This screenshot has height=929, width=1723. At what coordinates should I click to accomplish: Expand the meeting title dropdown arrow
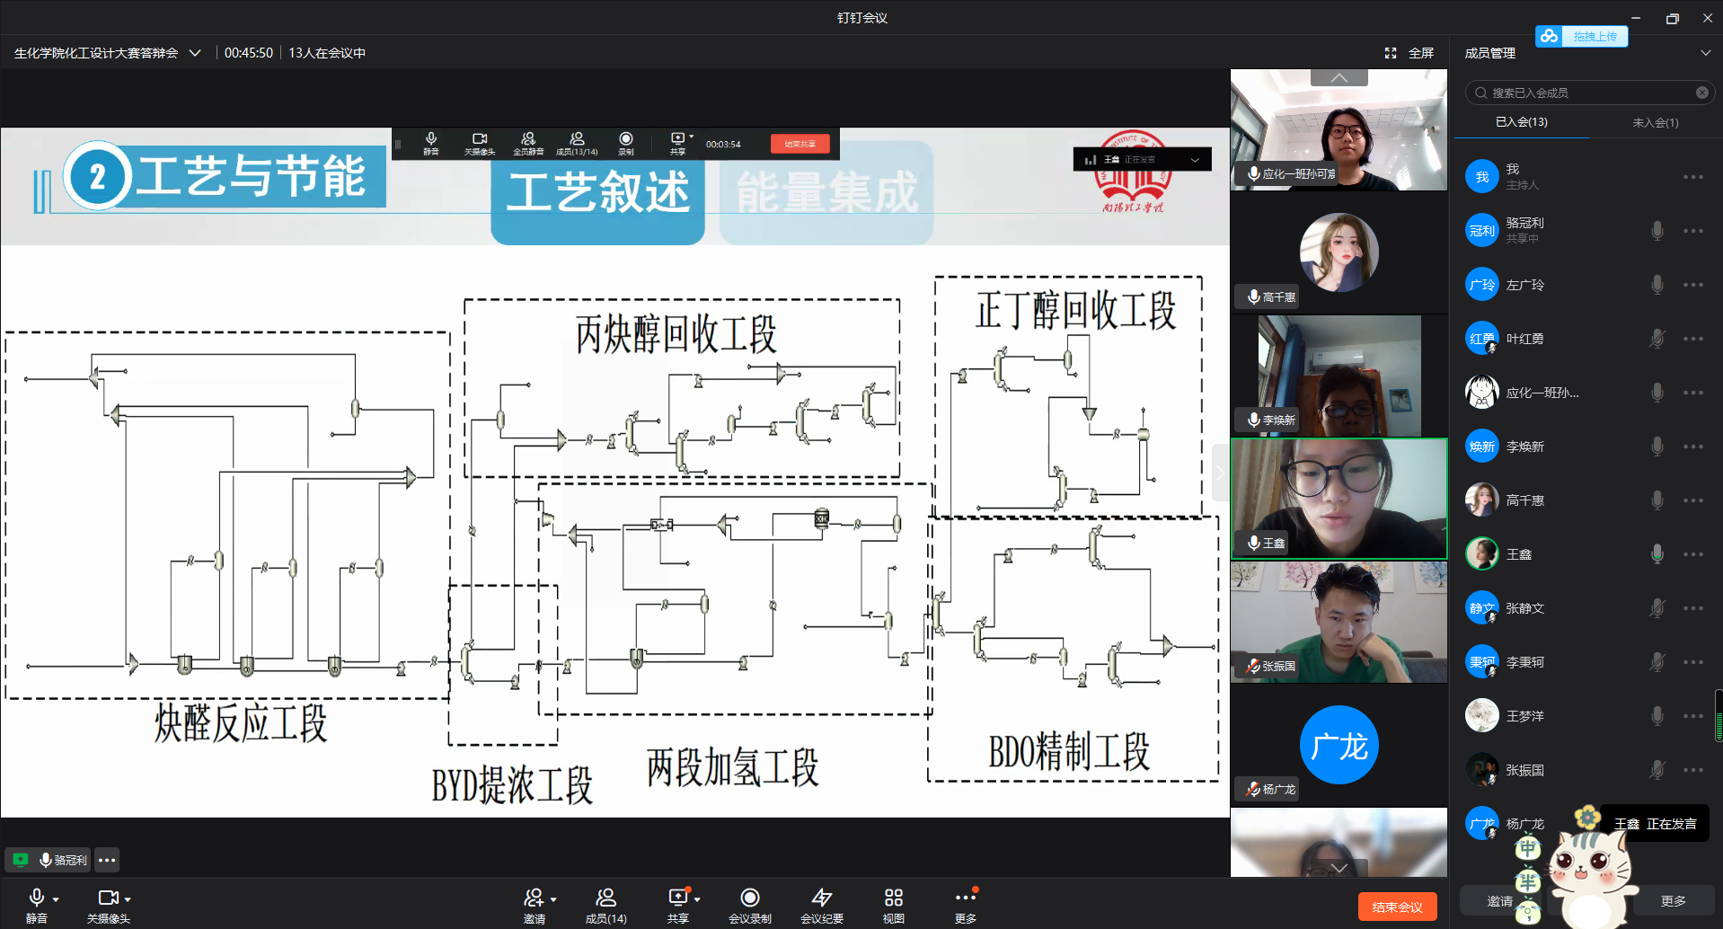195,53
